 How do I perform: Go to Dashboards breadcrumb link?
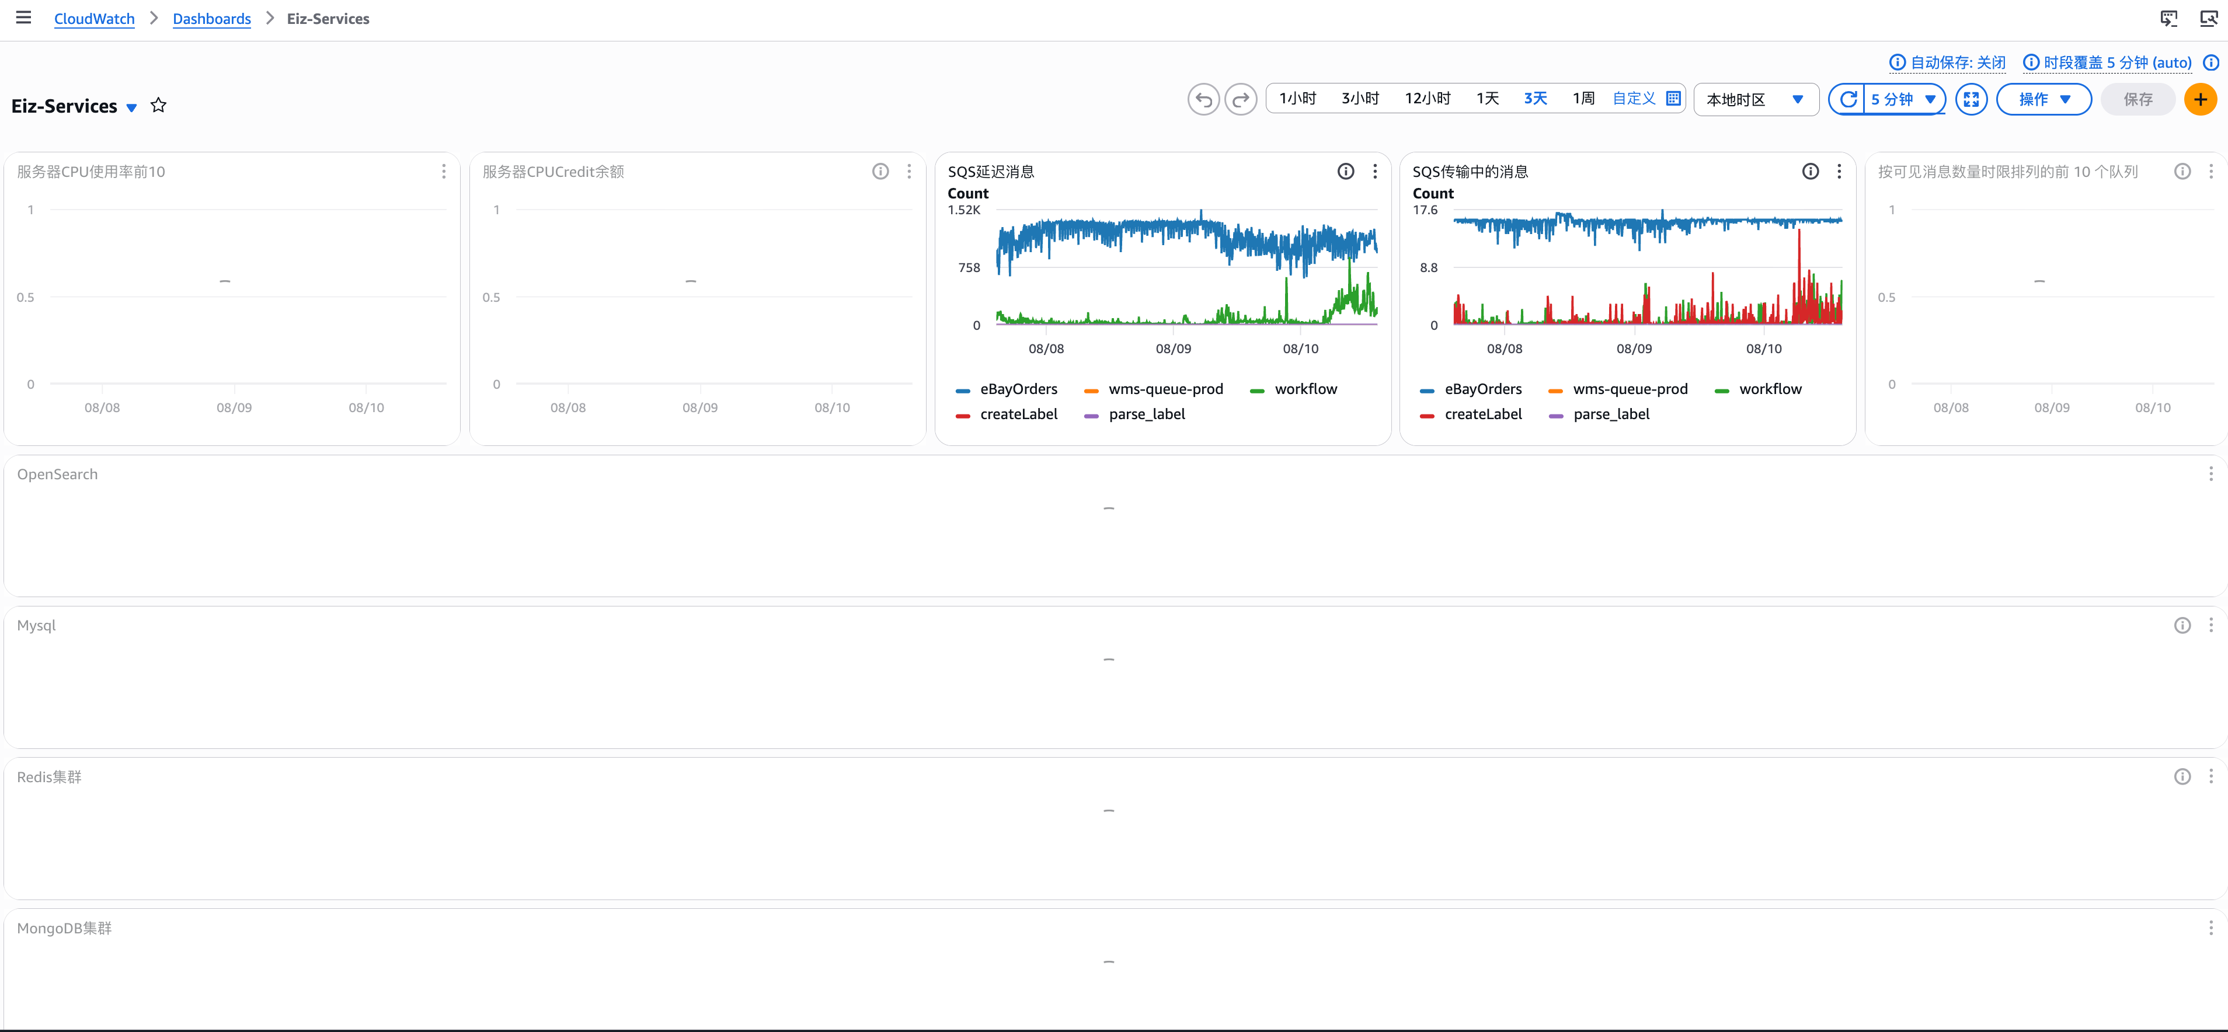click(x=212, y=19)
